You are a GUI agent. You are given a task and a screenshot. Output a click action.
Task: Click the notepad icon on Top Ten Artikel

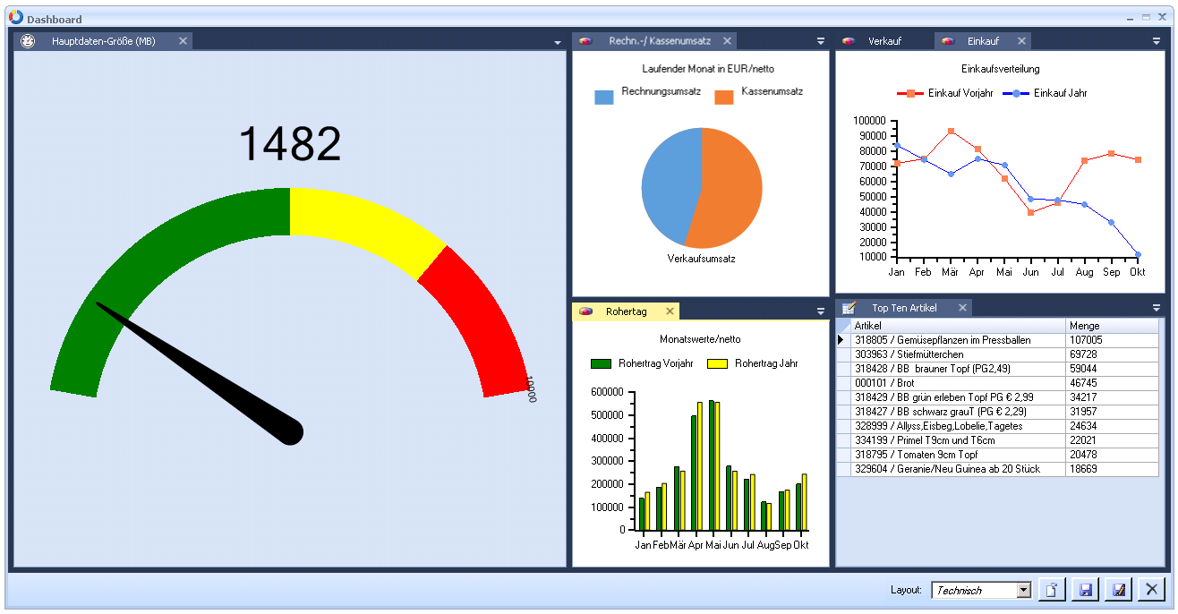coord(849,307)
